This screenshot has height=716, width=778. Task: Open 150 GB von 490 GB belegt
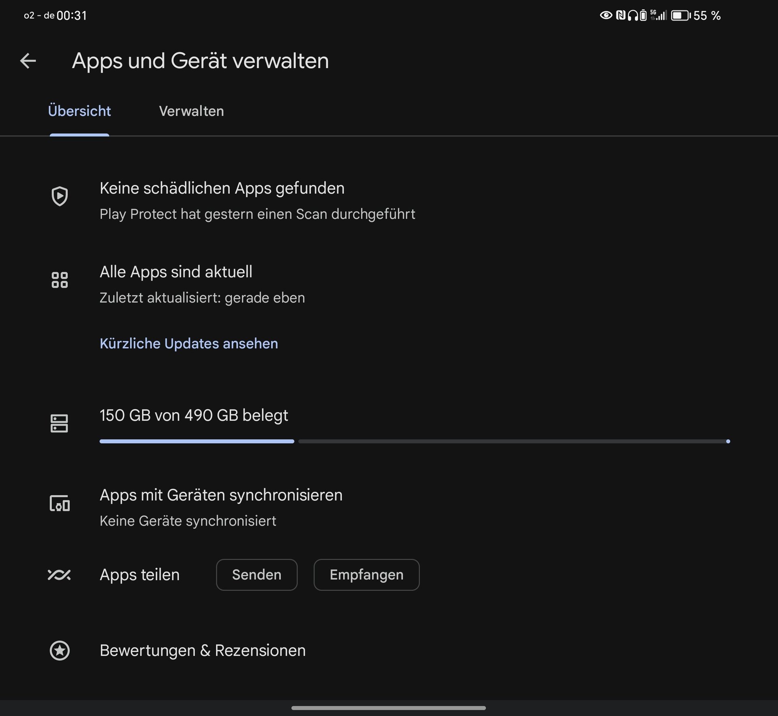pos(194,415)
